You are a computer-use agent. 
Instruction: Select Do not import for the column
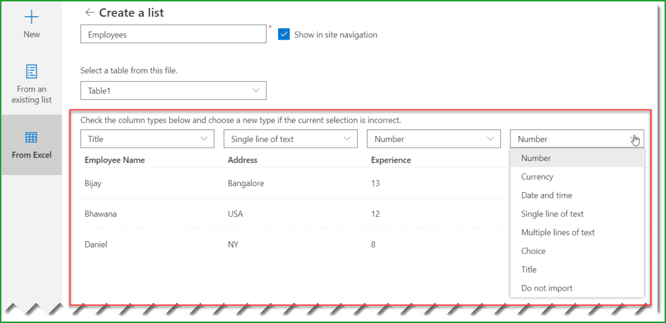click(x=547, y=288)
